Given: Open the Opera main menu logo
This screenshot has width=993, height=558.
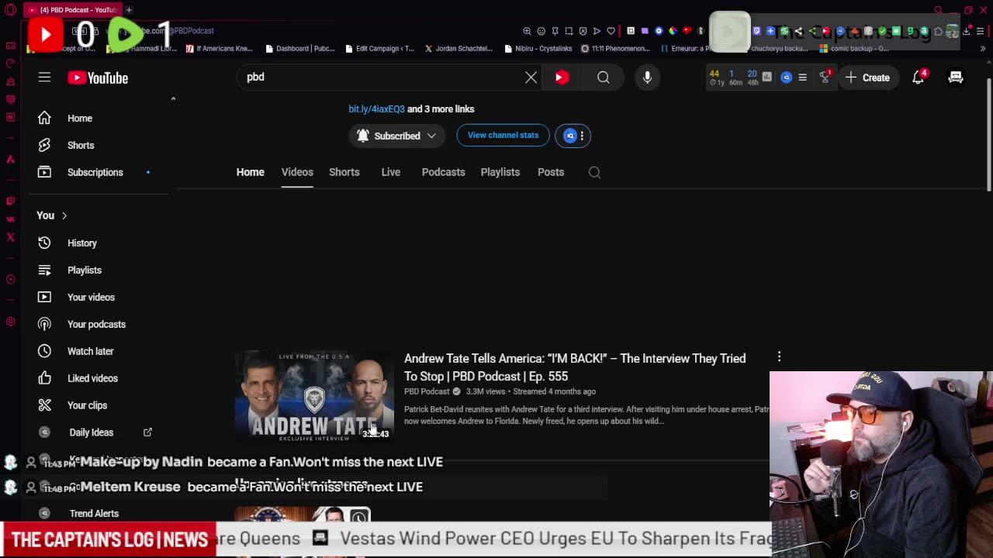Looking at the screenshot, I should [x=11, y=10].
